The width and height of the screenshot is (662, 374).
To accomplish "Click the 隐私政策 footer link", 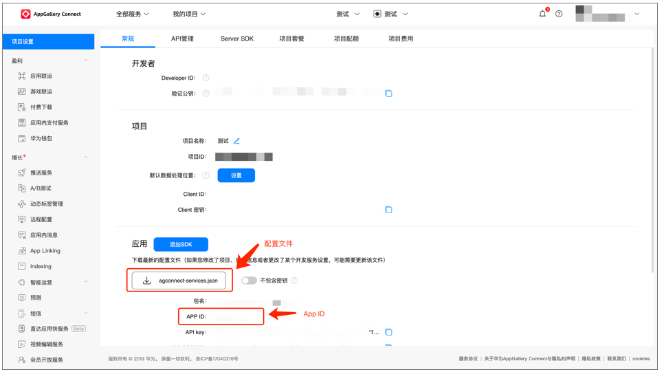I will tap(591, 359).
